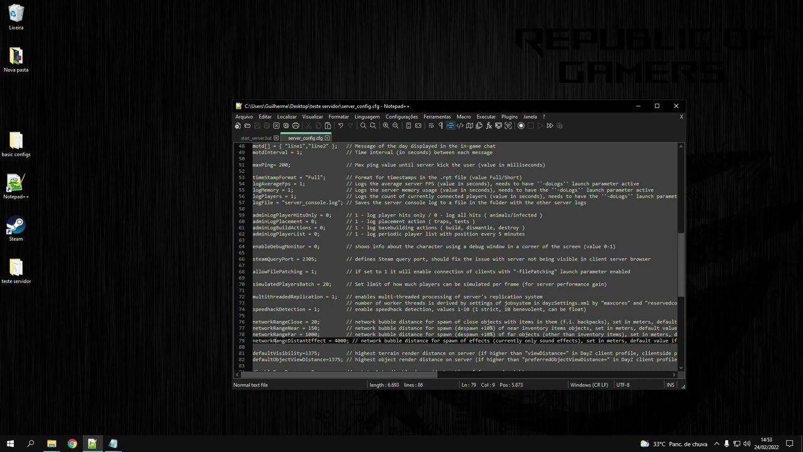Toggle word wrap toolbar button
Image resolution: width=803 pixels, height=452 pixels.
[431, 126]
